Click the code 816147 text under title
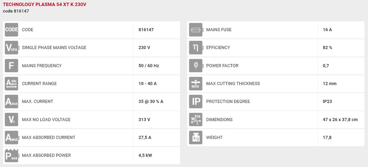This screenshot has height=167, width=368. tap(16, 11)
